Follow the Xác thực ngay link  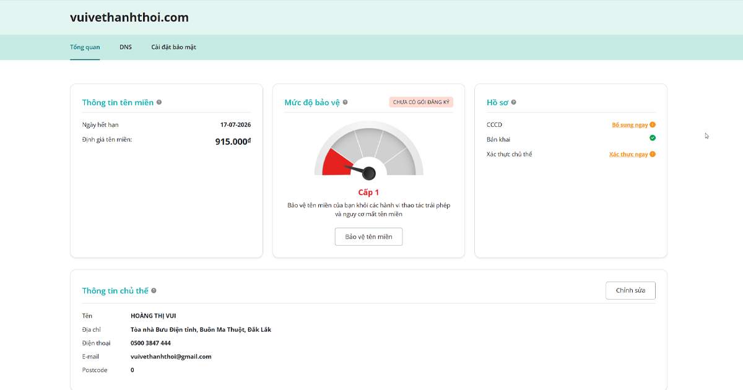click(628, 154)
